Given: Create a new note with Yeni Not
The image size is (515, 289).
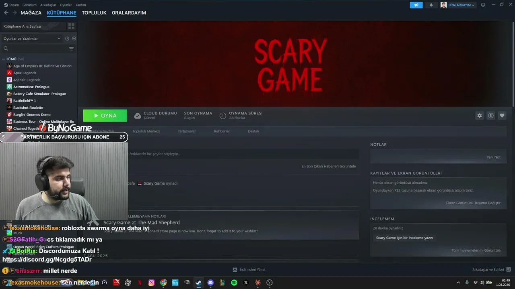Looking at the screenshot, I should pos(494,157).
